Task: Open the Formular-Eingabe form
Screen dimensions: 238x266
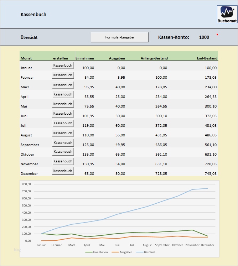Action: [x=119, y=37]
